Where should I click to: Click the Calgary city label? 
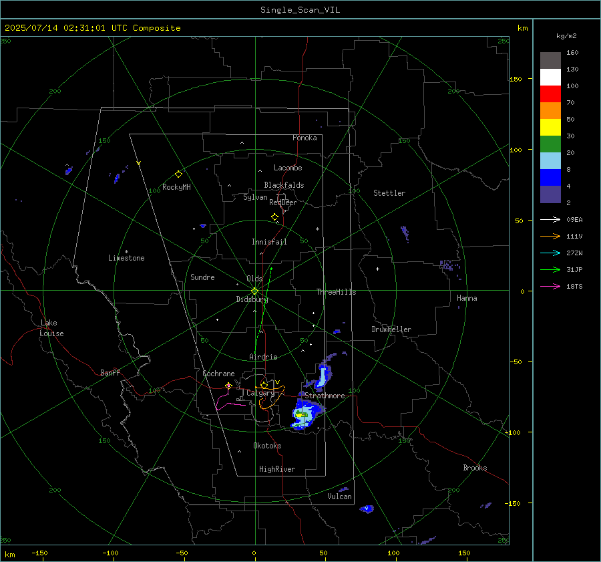260,393
